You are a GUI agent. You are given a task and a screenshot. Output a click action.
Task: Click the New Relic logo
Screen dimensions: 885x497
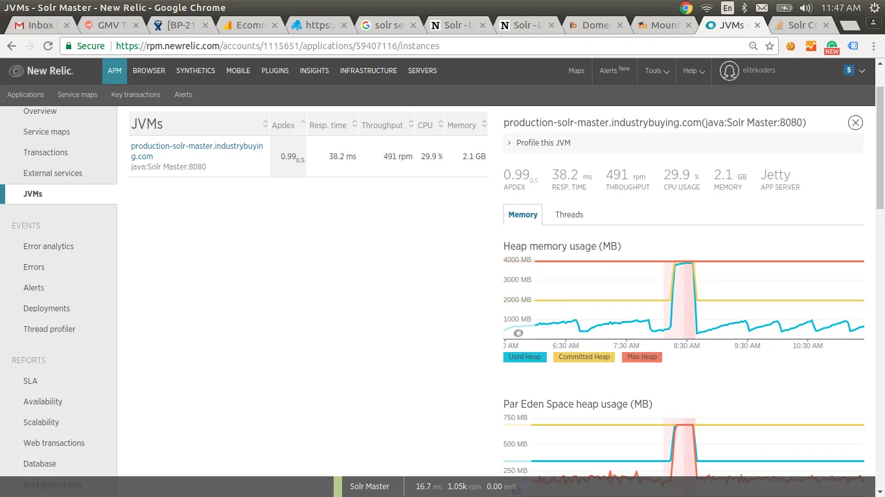point(41,71)
